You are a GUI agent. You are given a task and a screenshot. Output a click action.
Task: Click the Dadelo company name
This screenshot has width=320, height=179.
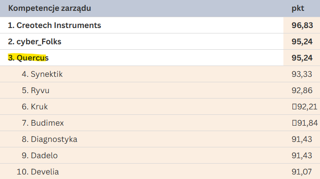click(44, 155)
